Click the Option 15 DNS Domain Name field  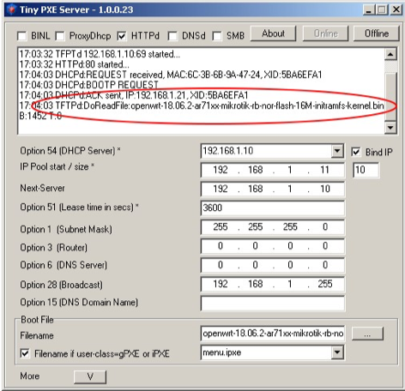pyautogui.click(x=273, y=304)
